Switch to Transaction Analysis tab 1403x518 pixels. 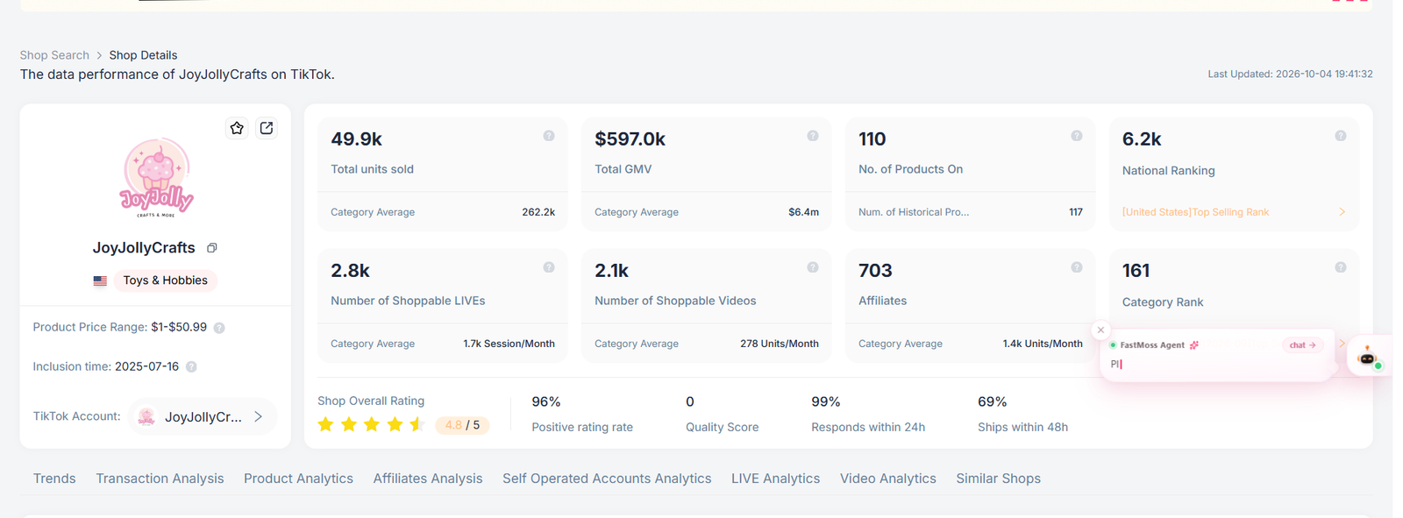[160, 479]
